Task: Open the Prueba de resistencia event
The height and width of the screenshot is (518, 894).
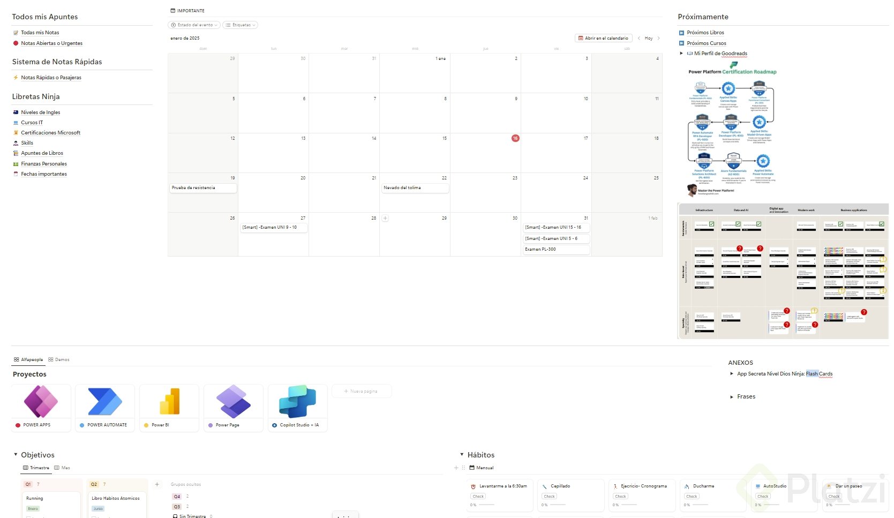Action: pyautogui.click(x=202, y=188)
